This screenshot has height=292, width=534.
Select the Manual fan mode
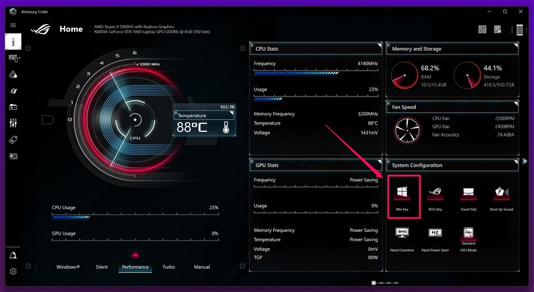pos(202,267)
